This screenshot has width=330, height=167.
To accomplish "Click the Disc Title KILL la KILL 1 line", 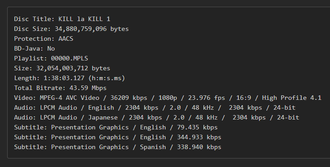I will (62, 19).
